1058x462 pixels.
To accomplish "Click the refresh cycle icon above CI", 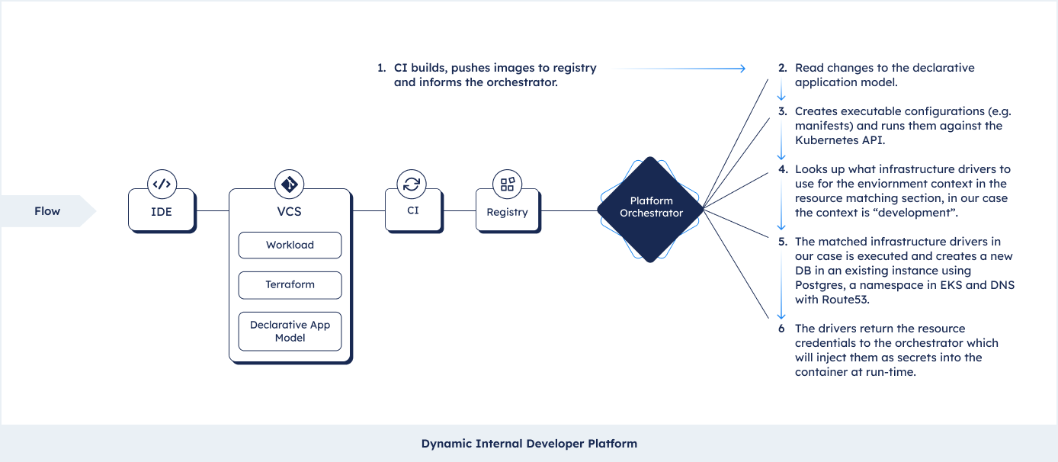I will (412, 184).
